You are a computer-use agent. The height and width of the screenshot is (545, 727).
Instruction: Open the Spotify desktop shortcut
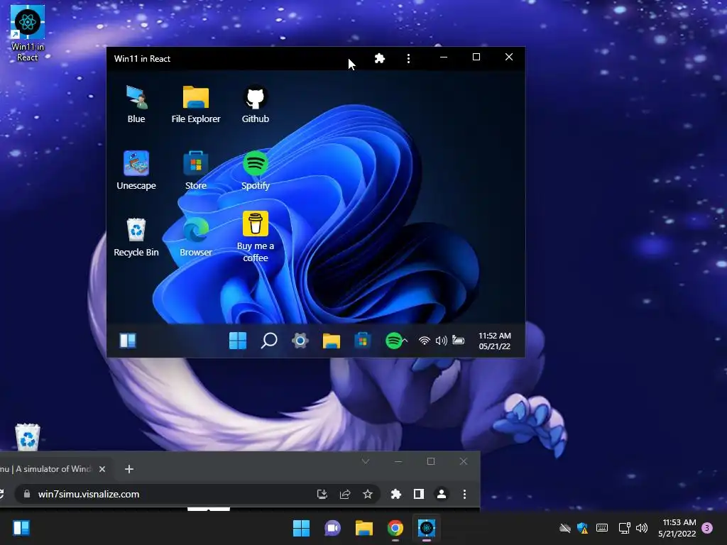[256, 170]
